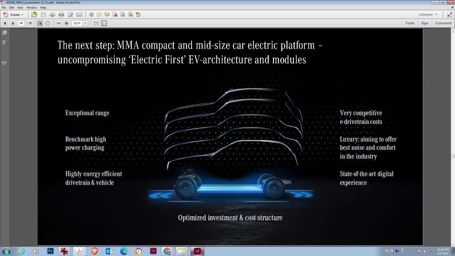Open the Tools panel

coord(409,23)
